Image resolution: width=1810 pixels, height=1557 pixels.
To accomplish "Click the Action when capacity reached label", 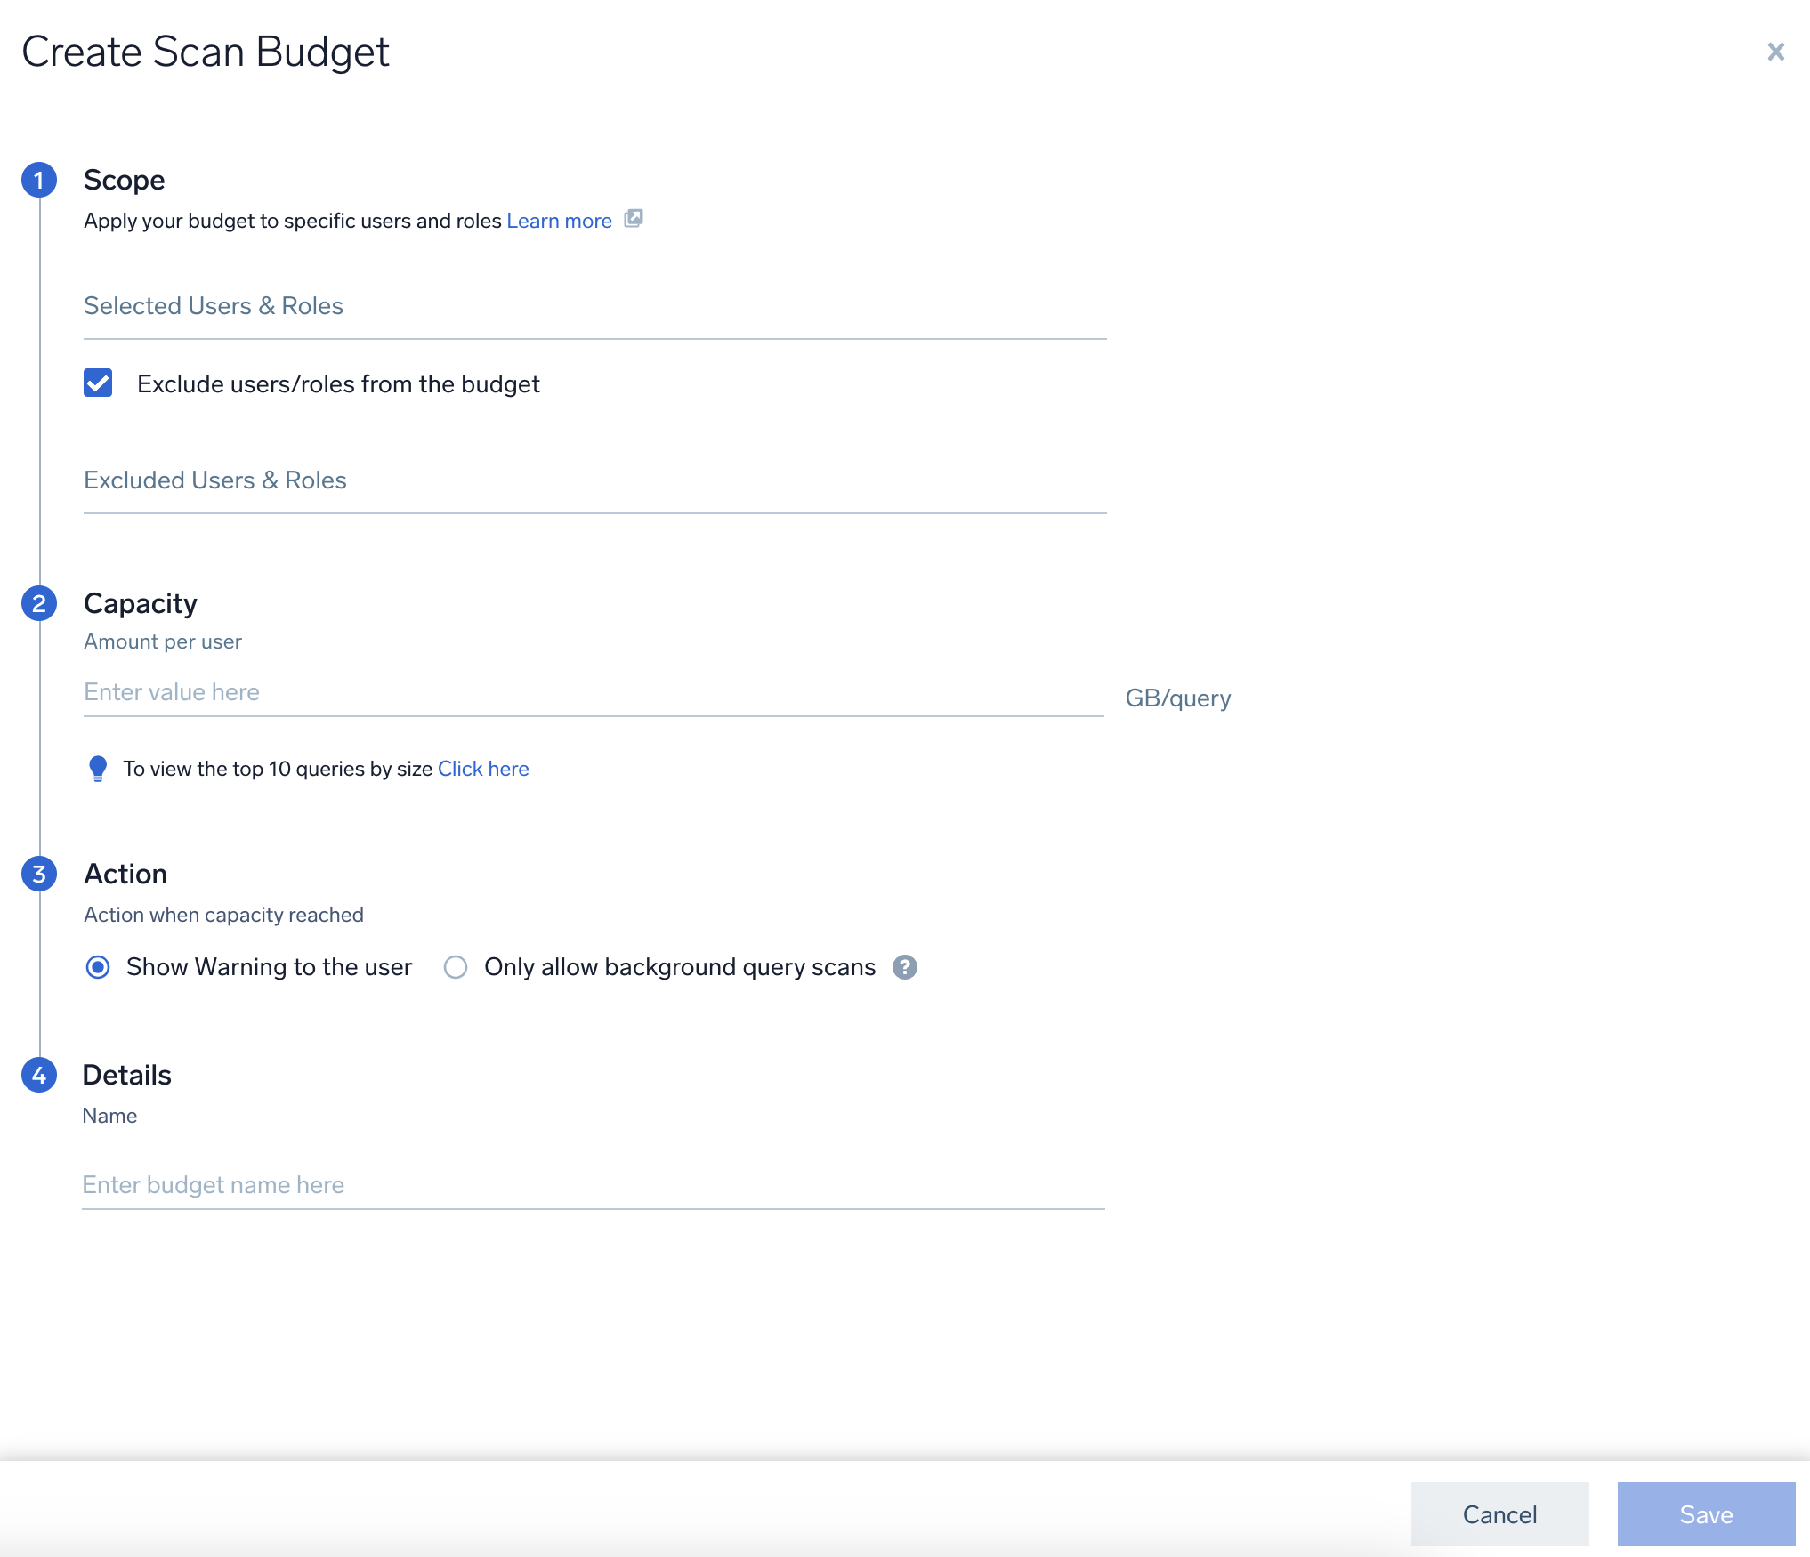I will click(223, 915).
